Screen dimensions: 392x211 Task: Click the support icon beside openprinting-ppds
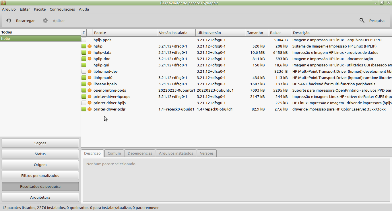90,90
